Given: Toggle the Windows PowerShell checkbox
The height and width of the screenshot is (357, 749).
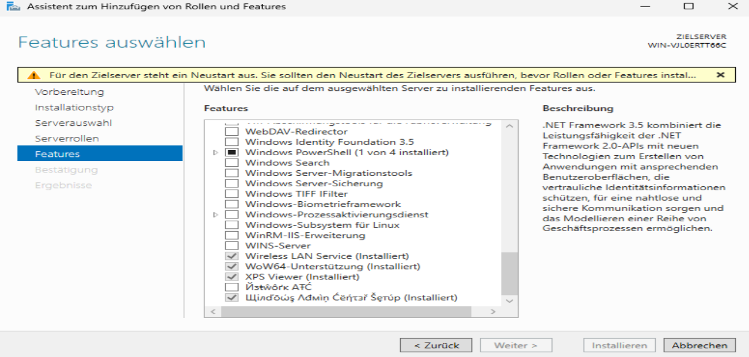Looking at the screenshot, I should click(x=231, y=152).
